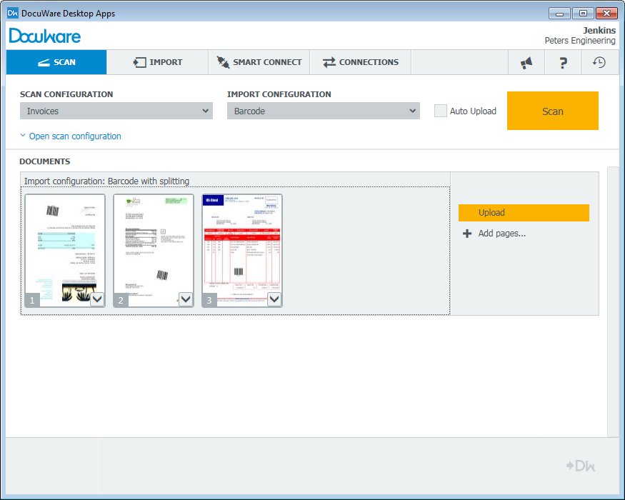Image resolution: width=625 pixels, height=500 pixels.
Task: Open the history clock icon
Action: pos(599,63)
